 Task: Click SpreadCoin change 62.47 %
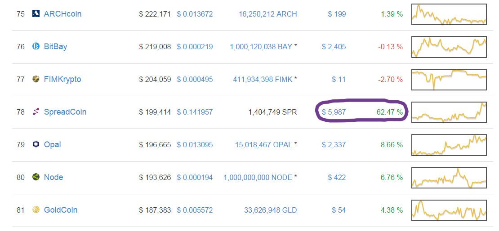click(390, 112)
